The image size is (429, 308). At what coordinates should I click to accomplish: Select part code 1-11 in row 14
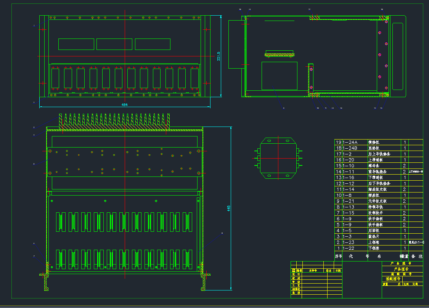point(349,172)
